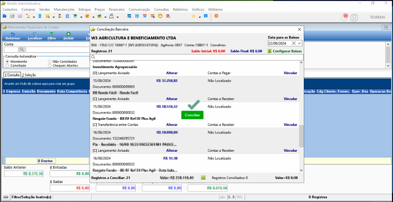This screenshot has height=202, width=393.
Task: Open the Data para as Baixas date dropdown
Action: tap(299, 43)
